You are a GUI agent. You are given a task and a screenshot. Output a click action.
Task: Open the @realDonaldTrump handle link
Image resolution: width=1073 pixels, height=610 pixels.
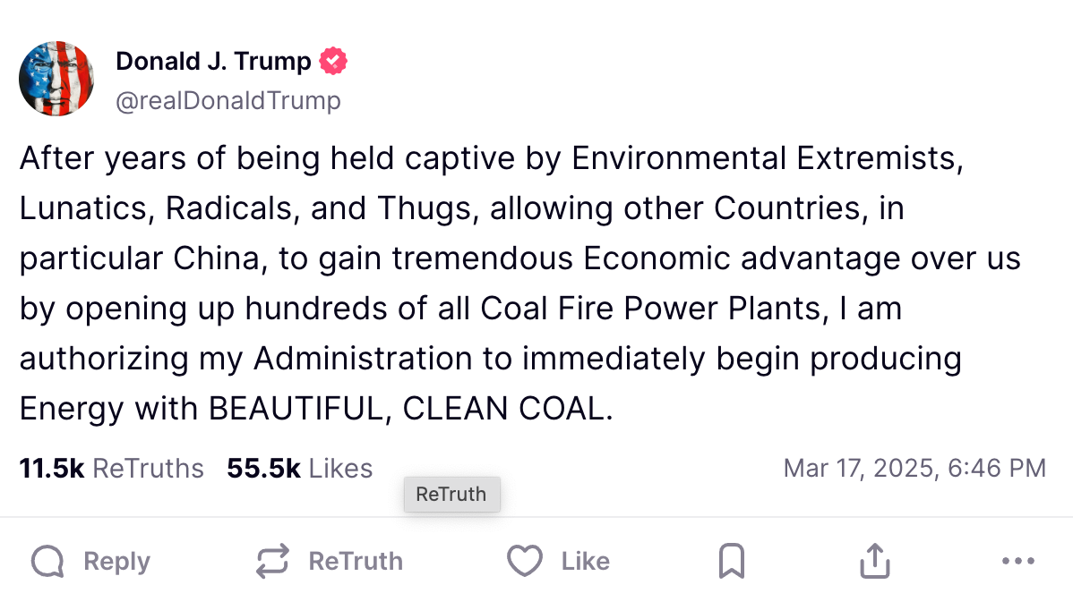pyautogui.click(x=228, y=101)
